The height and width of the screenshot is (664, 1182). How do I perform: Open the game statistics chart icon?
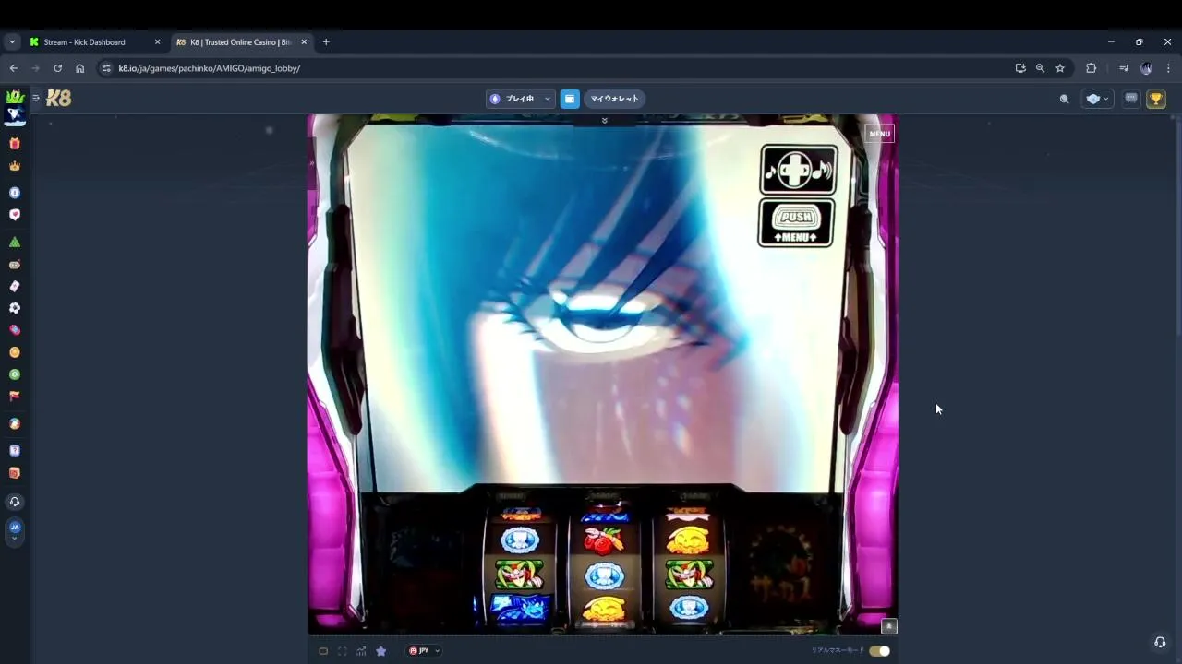[x=361, y=651]
